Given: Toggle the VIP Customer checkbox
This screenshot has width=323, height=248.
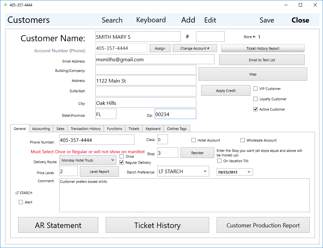Looking at the screenshot, I should click(x=255, y=89).
